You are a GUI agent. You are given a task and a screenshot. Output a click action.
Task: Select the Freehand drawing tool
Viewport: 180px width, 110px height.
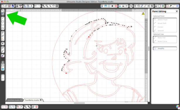point(3,39)
